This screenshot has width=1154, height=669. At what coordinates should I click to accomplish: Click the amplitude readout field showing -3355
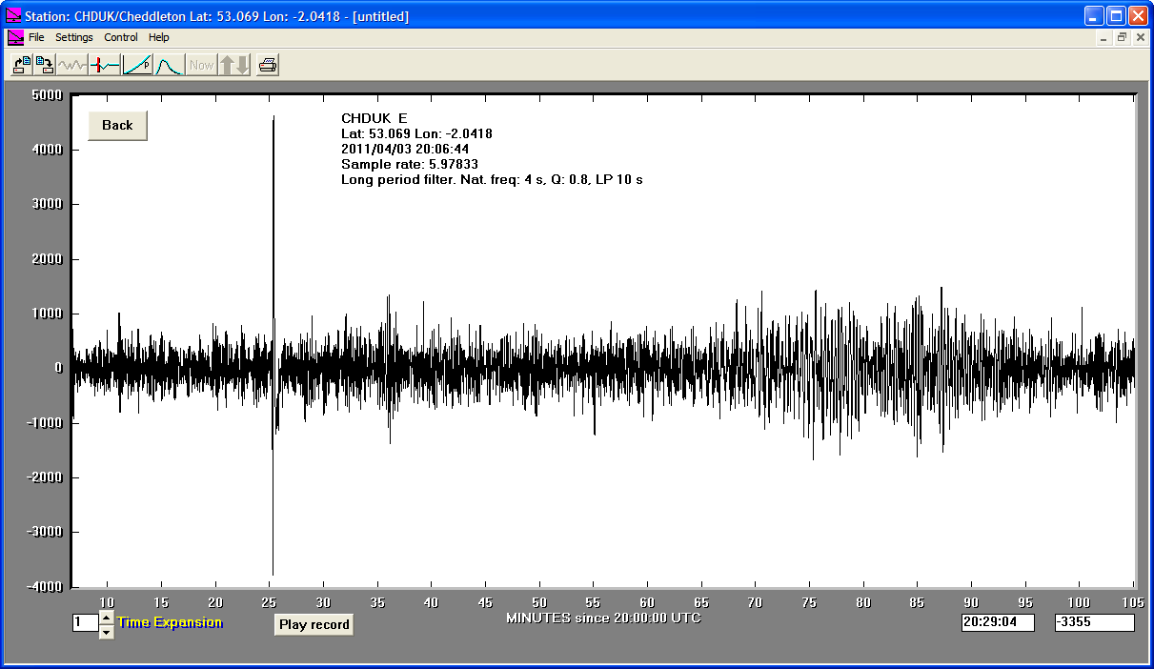1094,622
